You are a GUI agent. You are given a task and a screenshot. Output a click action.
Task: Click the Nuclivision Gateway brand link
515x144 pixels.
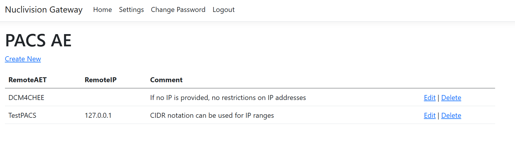click(44, 10)
